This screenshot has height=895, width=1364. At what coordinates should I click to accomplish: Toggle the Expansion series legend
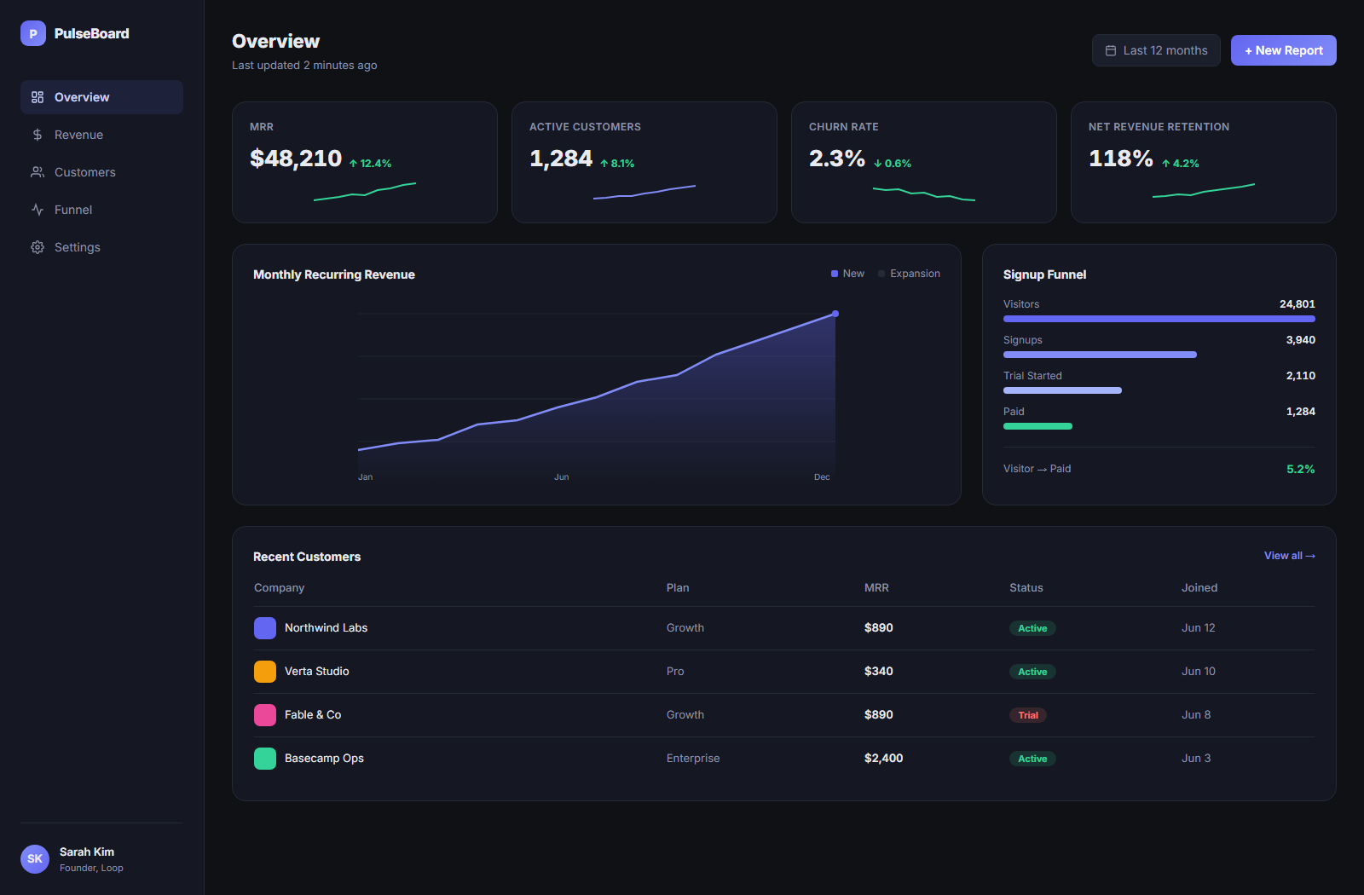pyautogui.click(x=909, y=274)
